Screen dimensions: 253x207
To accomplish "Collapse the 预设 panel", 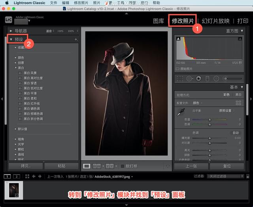I will 11,39.
